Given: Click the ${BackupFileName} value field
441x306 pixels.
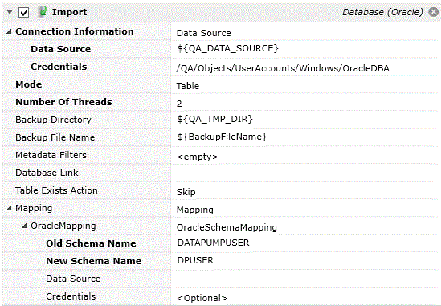Looking at the screenshot, I should (x=306, y=137).
